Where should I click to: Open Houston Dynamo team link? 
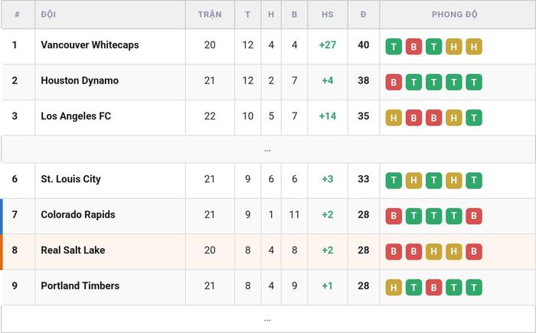pyautogui.click(x=80, y=80)
